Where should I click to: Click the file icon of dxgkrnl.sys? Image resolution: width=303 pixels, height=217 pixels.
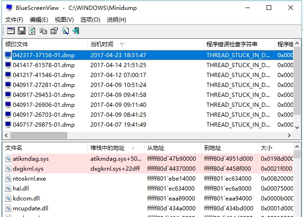point(8,169)
